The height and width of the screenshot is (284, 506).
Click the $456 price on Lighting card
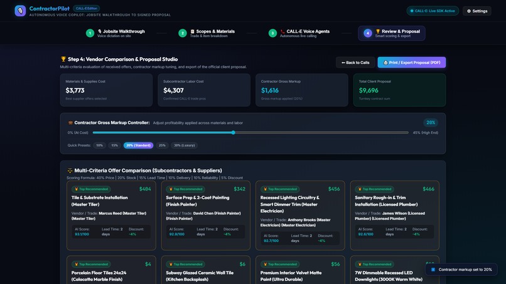click(334, 189)
